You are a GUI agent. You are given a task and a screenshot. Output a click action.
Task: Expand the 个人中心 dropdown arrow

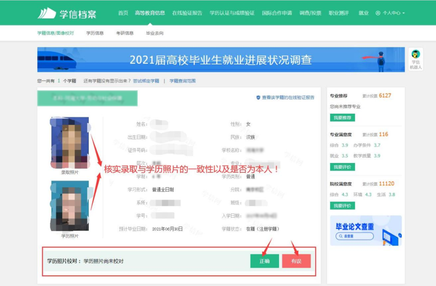[404, 14]
